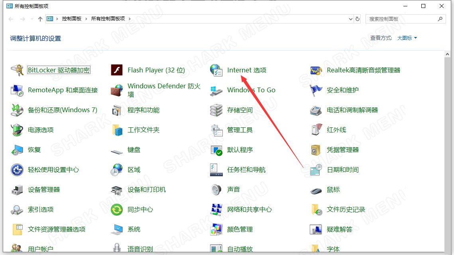
Task: Open 电源选项 battery icon
Action: click(17, 130)
